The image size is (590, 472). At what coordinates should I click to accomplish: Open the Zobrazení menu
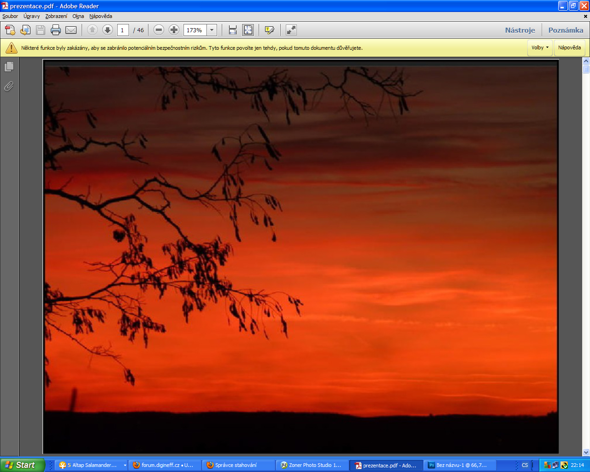tap(56, 16)
